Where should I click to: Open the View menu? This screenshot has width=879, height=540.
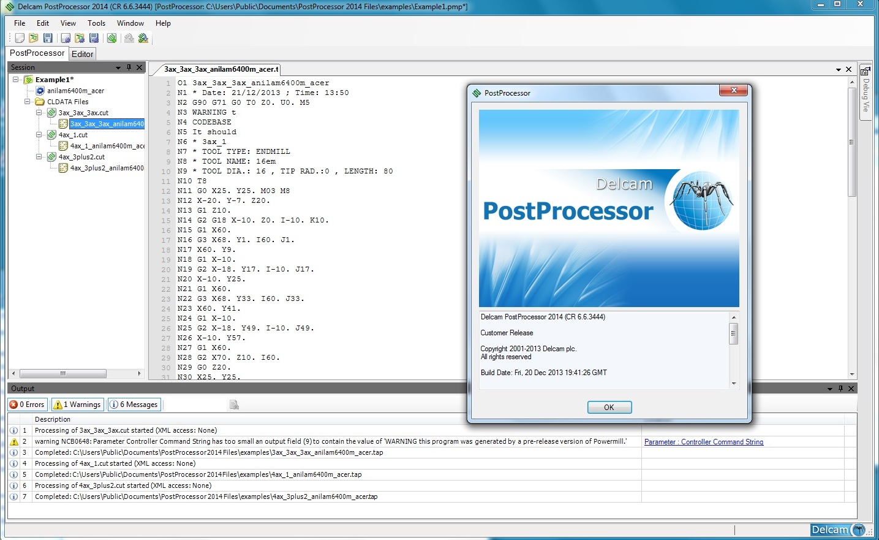click(x=68, y=23)
